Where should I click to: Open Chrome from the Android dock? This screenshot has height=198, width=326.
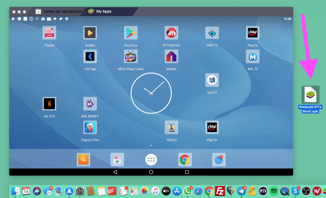[185, 160]
